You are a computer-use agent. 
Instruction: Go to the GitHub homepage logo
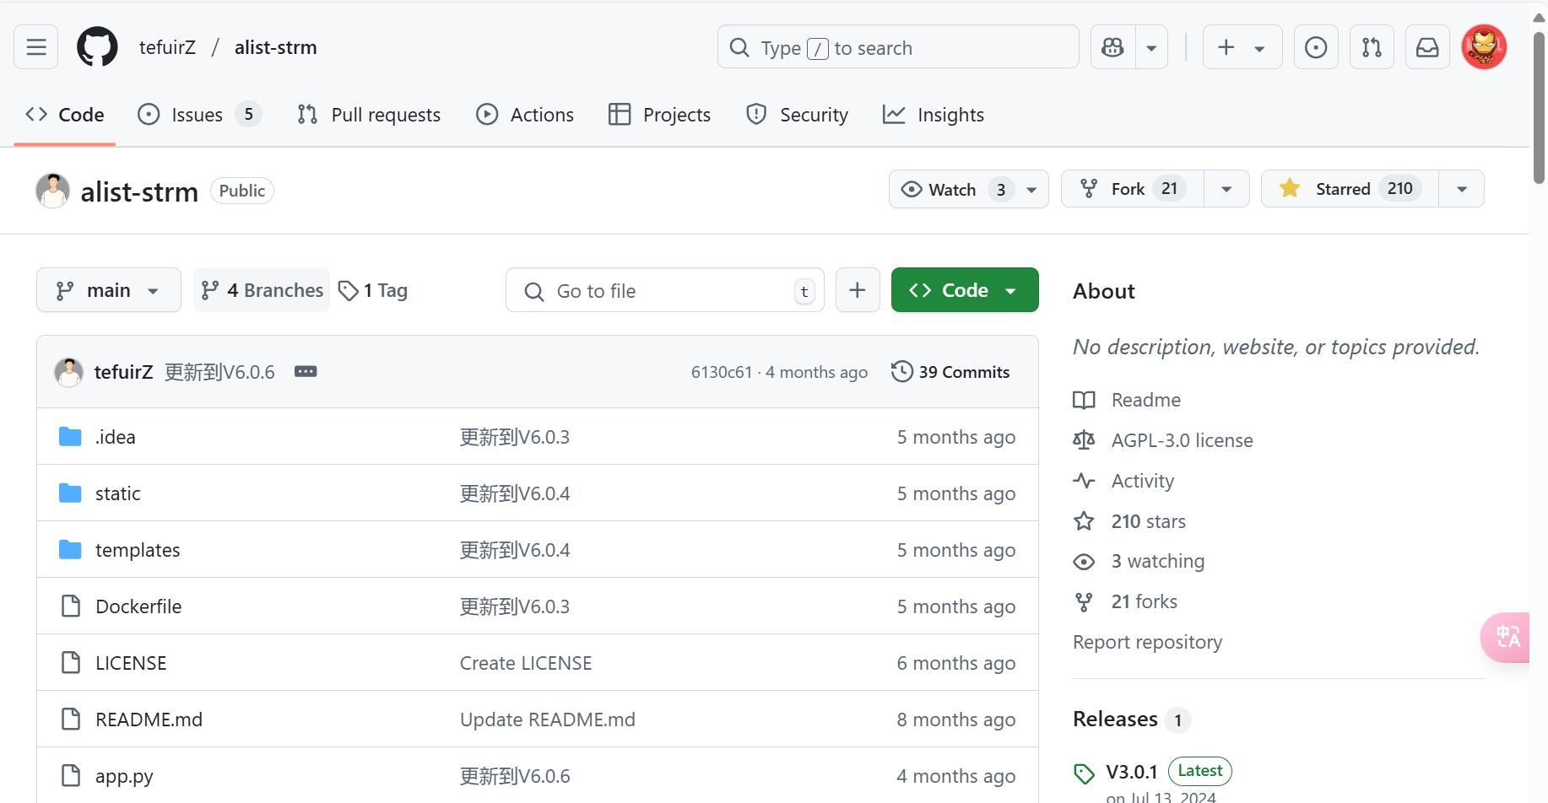[x=97, y=47]
